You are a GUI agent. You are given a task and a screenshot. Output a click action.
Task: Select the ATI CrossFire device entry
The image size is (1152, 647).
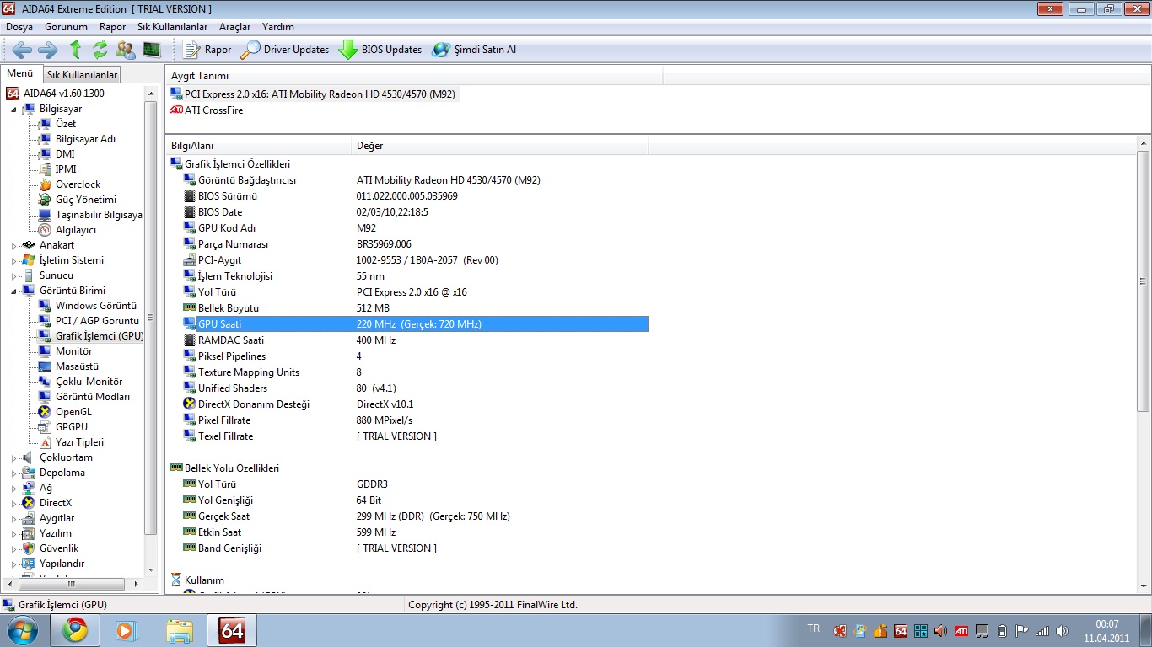[x=213, y=110]
